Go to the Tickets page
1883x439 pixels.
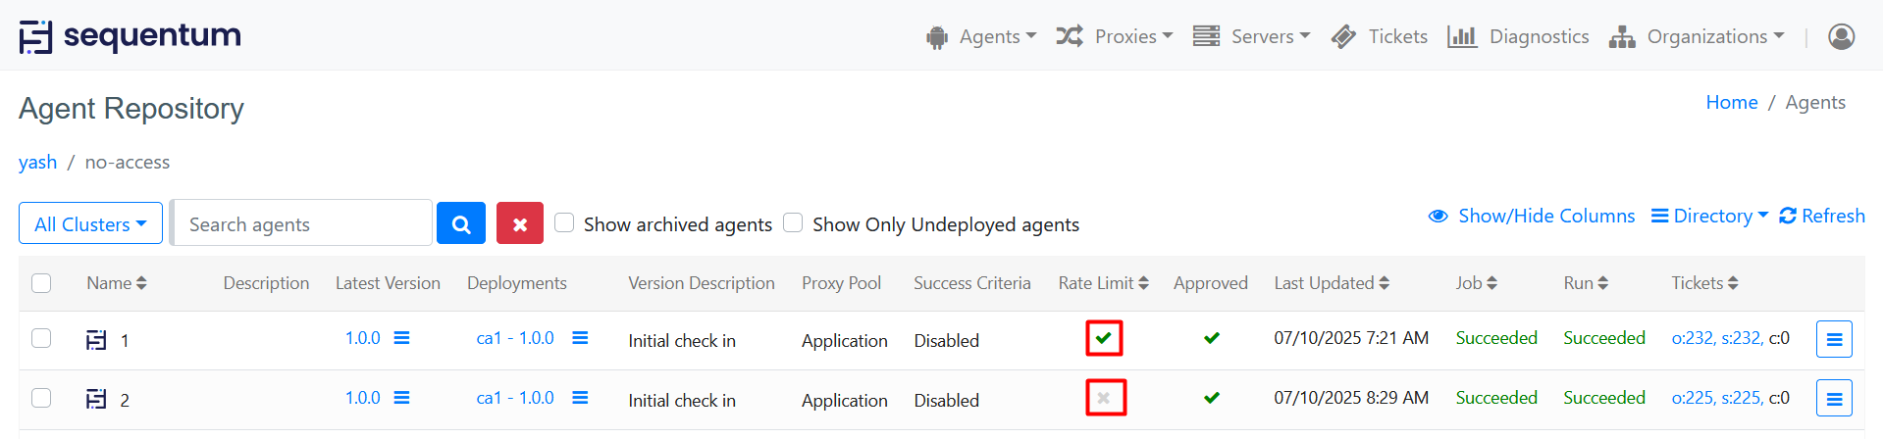coord(1380,36)
